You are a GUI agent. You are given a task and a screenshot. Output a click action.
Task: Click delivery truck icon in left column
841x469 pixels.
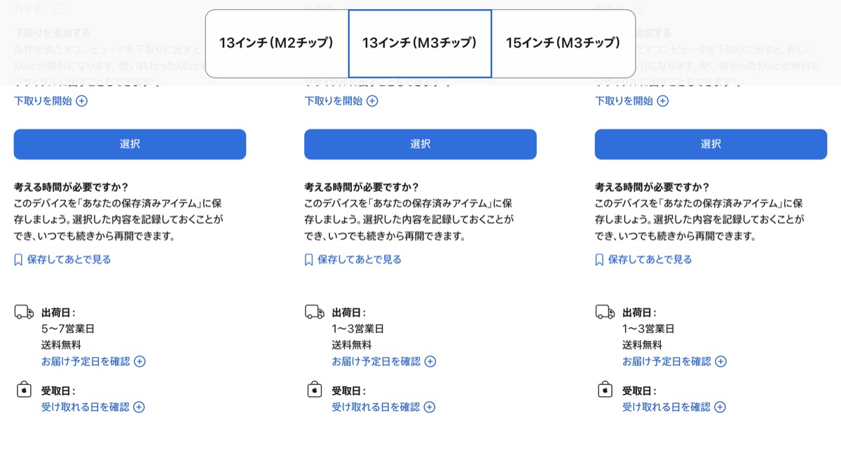pyautogui.click(x=24, y=312)
